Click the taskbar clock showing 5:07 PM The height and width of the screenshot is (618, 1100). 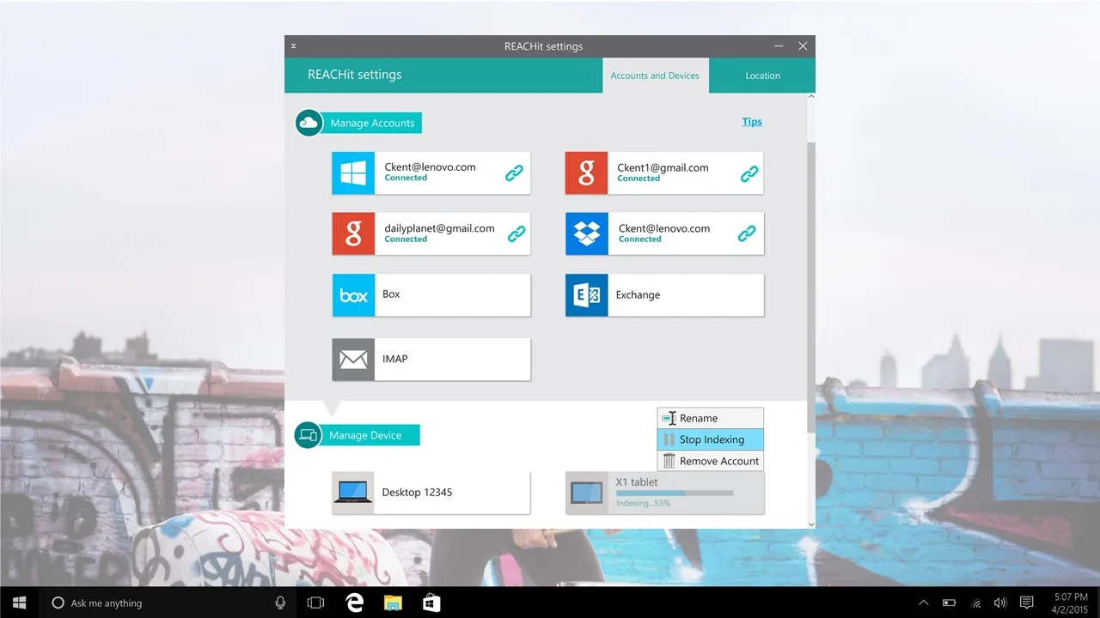coord(1072,603)
